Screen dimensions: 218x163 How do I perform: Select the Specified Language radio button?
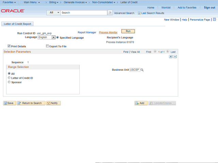(58, 37)
